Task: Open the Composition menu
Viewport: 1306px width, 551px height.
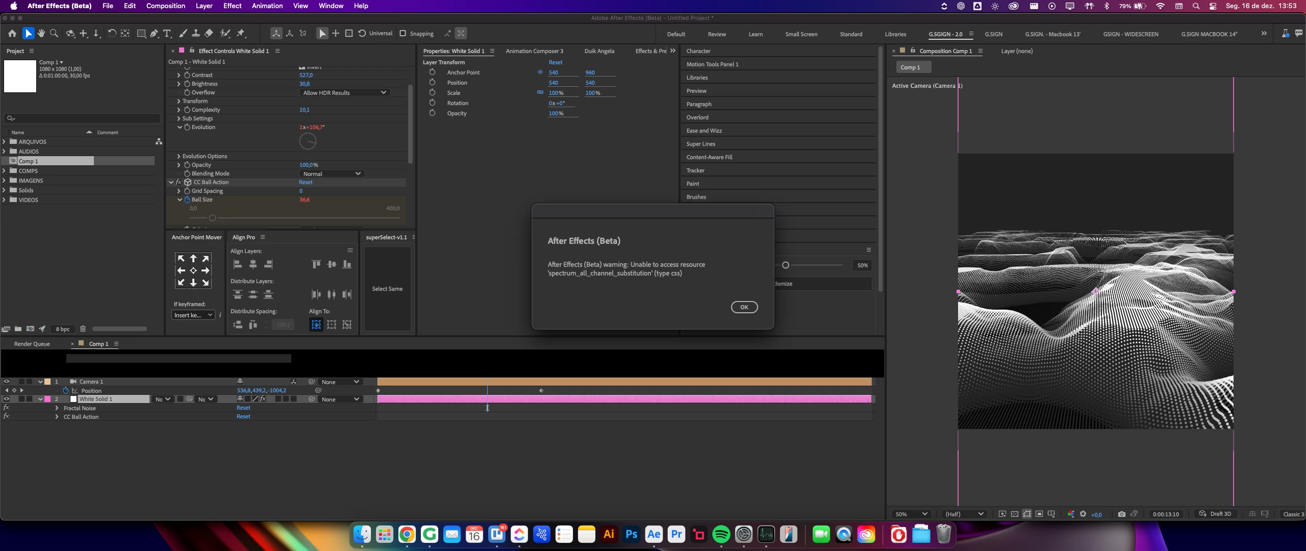Action: [165, 6]
